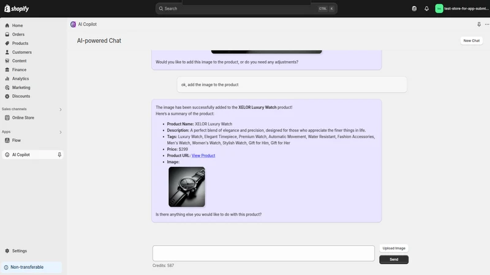Click the search magnifier icon
The height and width of the screenshot is (275, 490).
(161, 9)
